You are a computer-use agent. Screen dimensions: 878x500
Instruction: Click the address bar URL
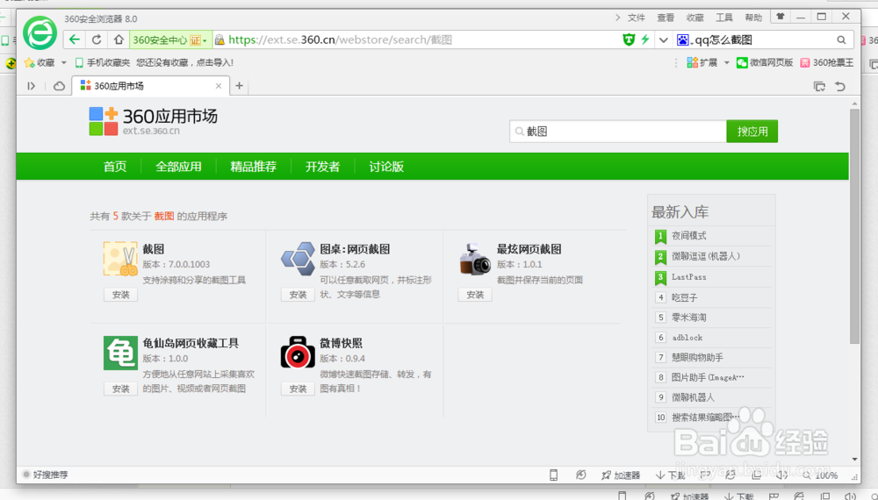coord(340,39)
